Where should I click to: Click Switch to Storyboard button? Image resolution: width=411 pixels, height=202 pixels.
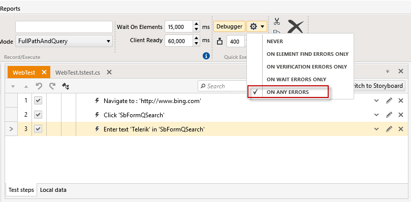pos(380,86)
